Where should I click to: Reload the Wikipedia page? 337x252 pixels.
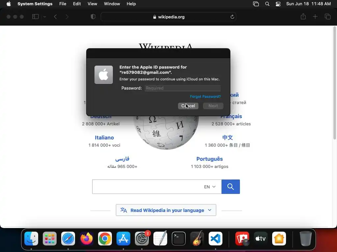coord(232,17)
